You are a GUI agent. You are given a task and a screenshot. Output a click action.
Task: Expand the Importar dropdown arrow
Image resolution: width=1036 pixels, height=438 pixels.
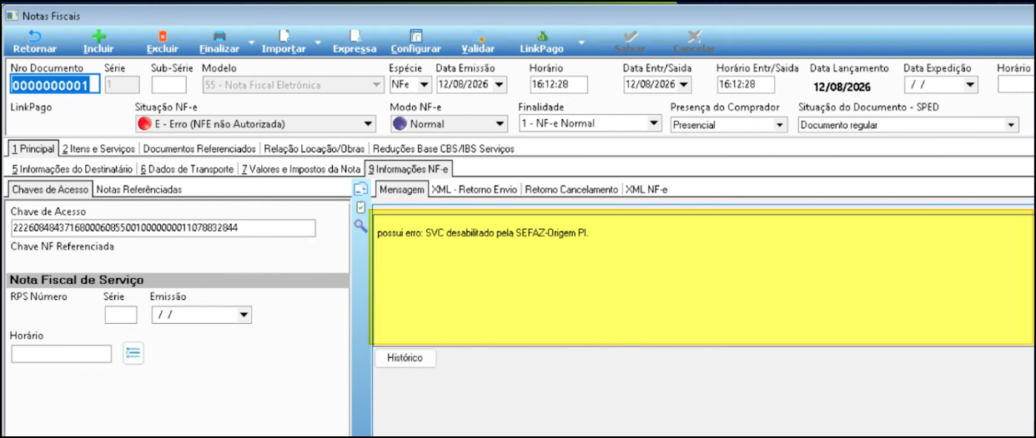point(318,42)
